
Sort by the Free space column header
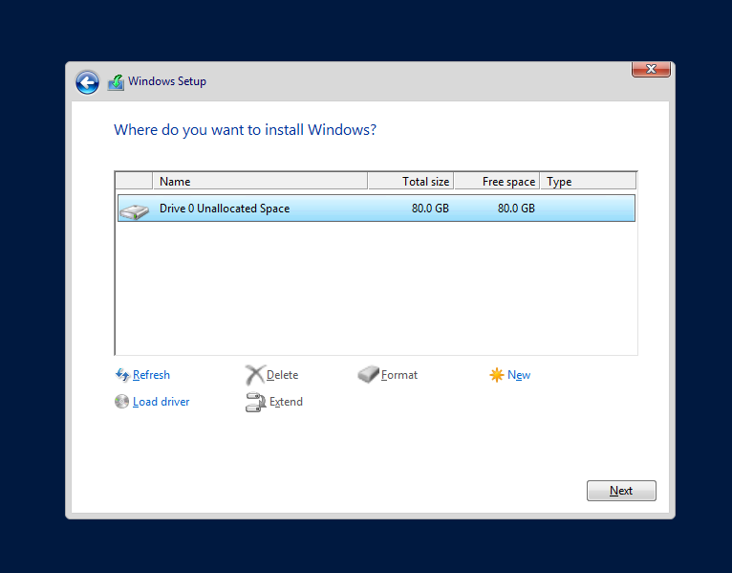tap(496, 182)
